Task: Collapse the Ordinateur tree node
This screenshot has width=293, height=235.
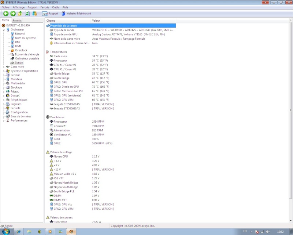Action: pos(4,30)
